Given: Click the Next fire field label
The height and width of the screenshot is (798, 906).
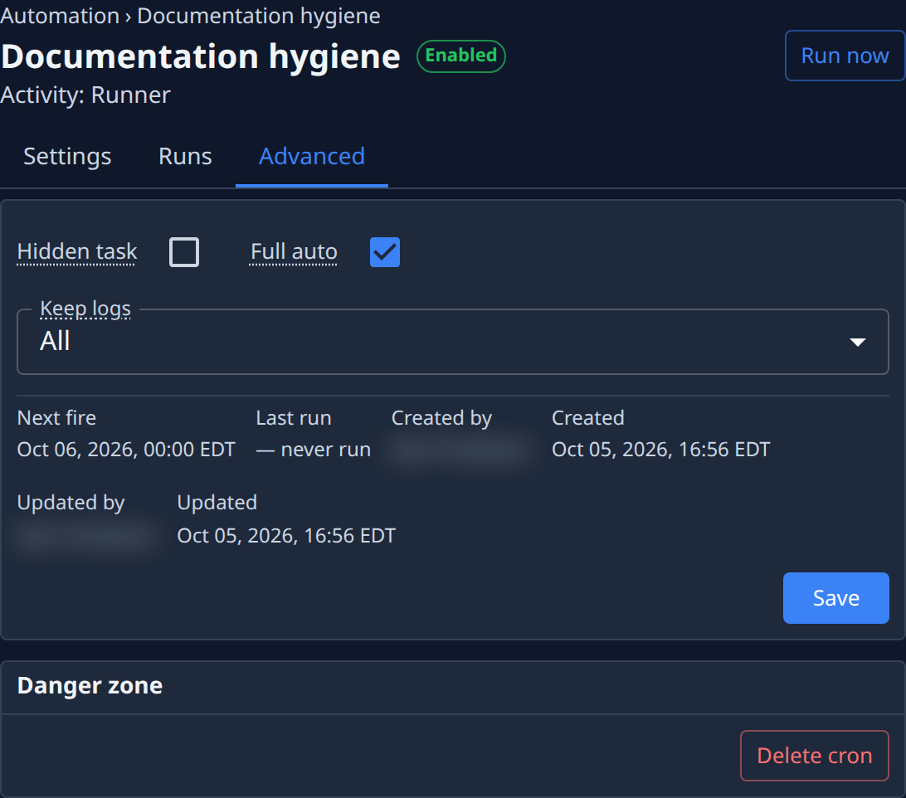Looking at the screenshot, I should coord(56,418).
